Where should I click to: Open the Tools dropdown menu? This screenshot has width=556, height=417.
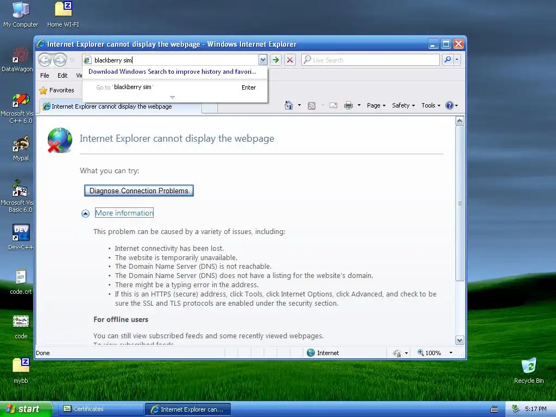coord(431,105)
